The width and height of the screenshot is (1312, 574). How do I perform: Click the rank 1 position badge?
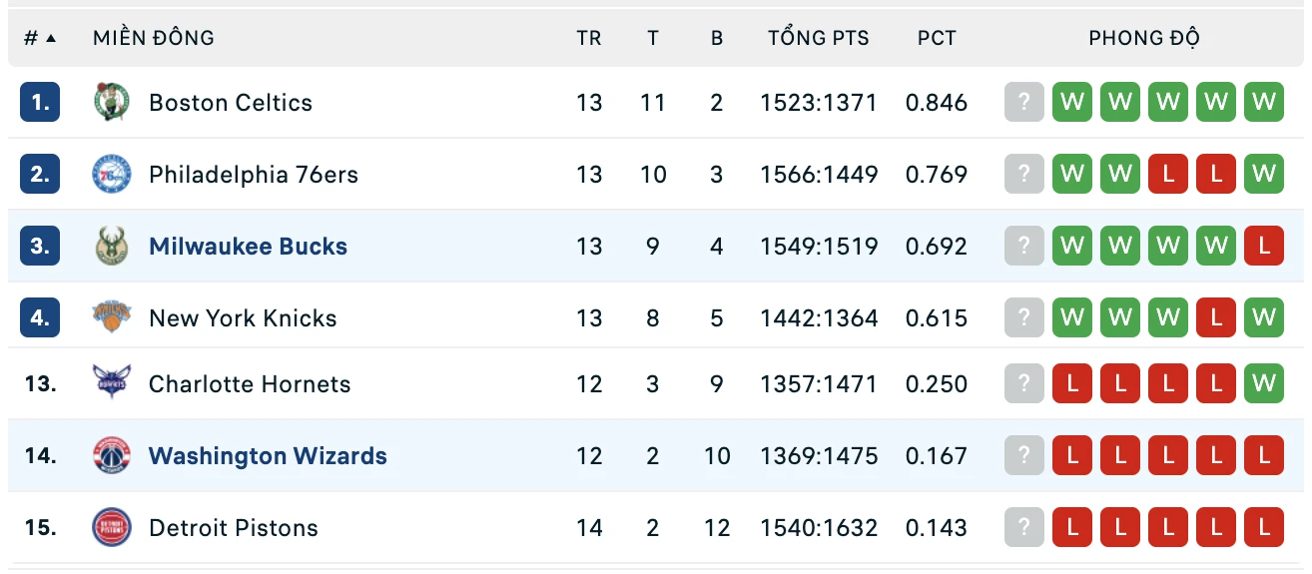[40, 102]
